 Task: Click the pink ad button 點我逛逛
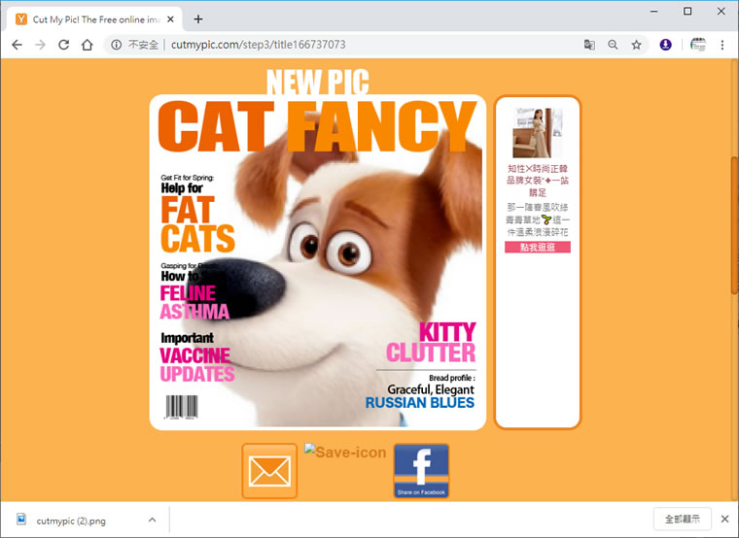(x=538, y=247)
